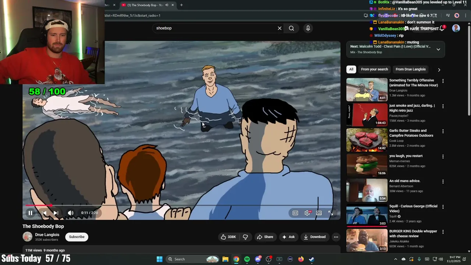Open the video player settings gear
The image size is (471, 265).
point(307,213)
